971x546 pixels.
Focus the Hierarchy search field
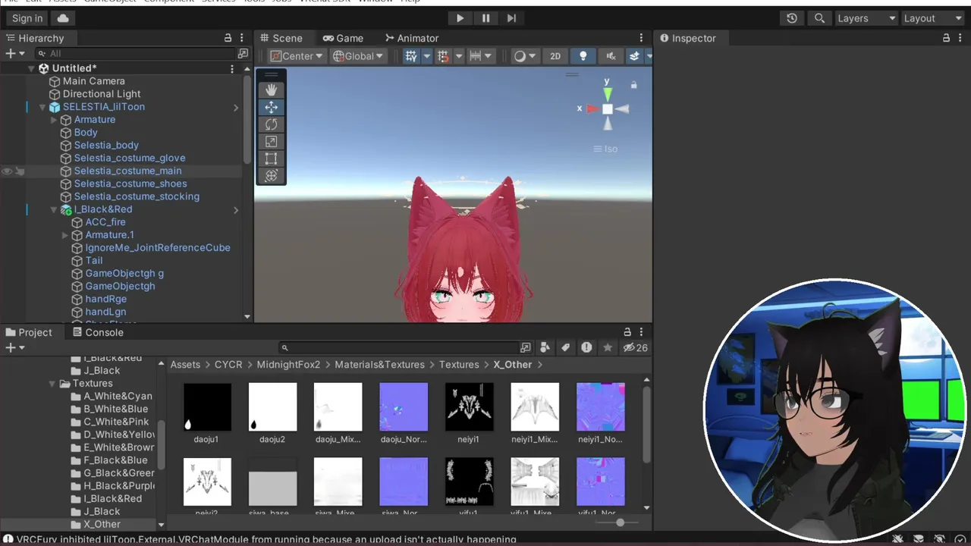coord(137,53)
